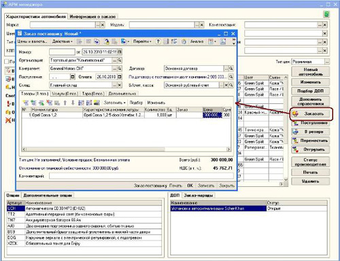Click the Новый автомобиль button
The image size is (340, 261).
tap(310, 72)
